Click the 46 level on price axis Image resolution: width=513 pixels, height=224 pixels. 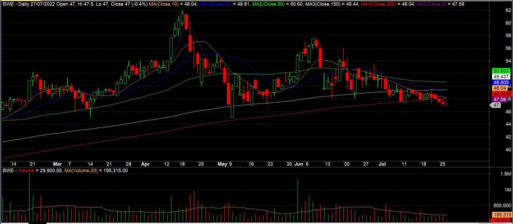[x=508, y=111]
